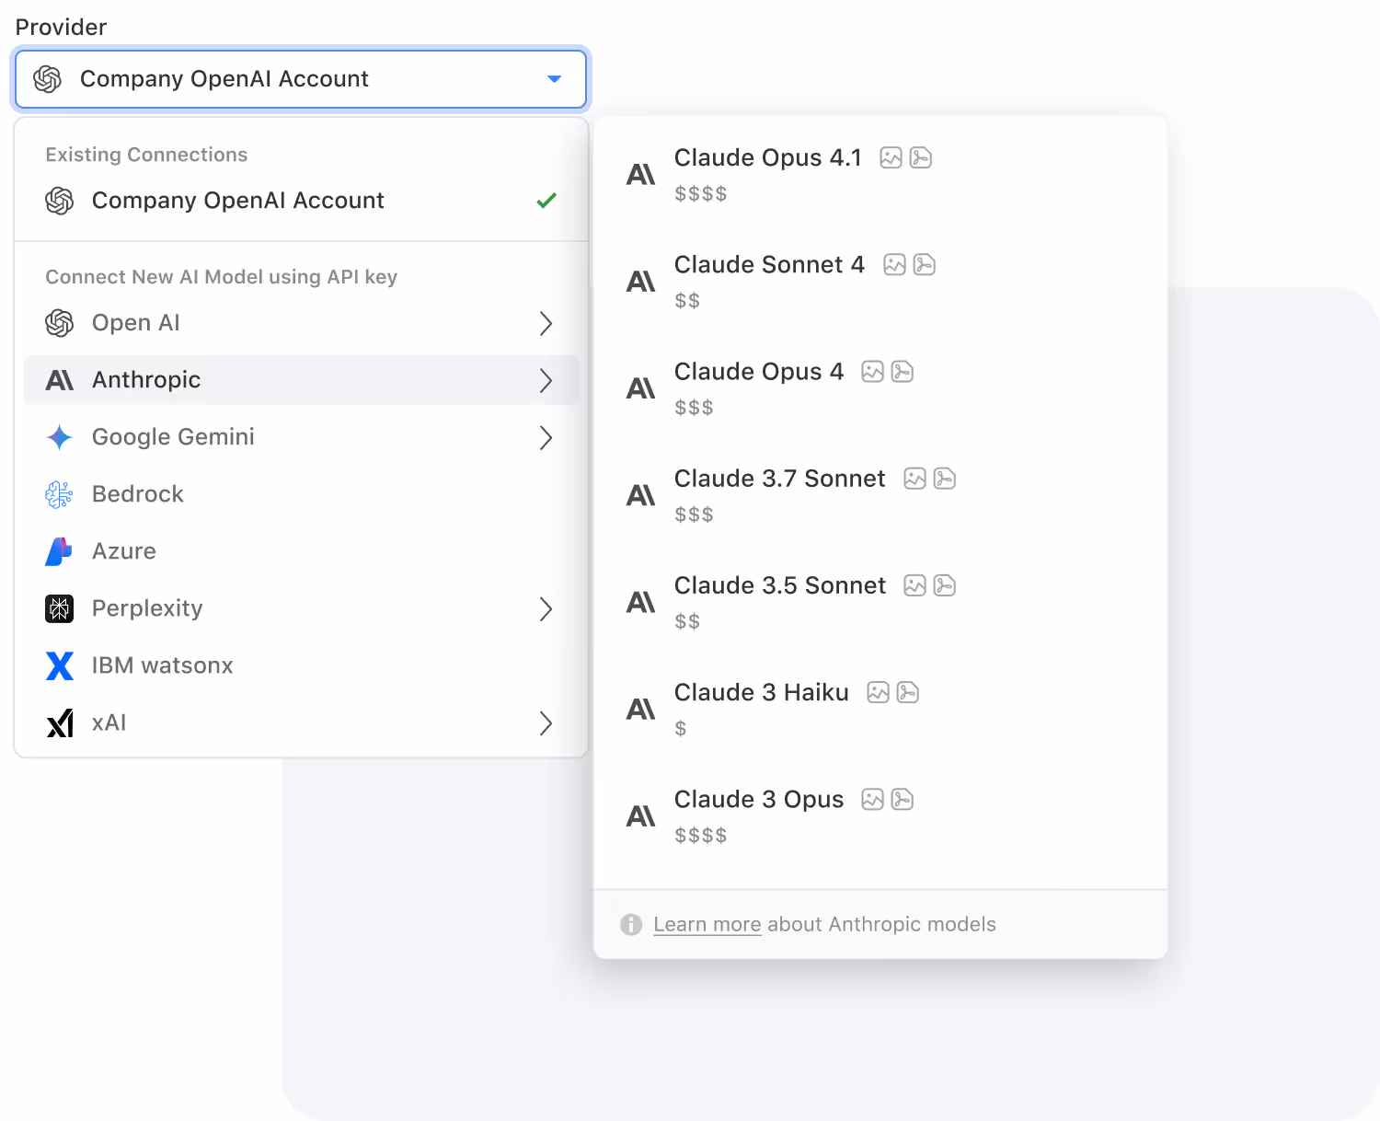
Task: Click image support icon for Claude Opus 4.1
Action: point(891,157)
